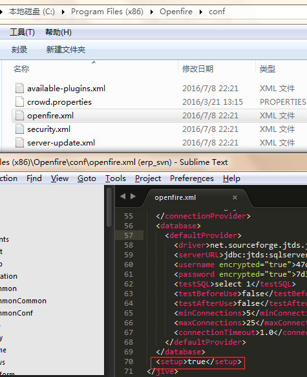Sort by 类型 column header

[268, 69]
